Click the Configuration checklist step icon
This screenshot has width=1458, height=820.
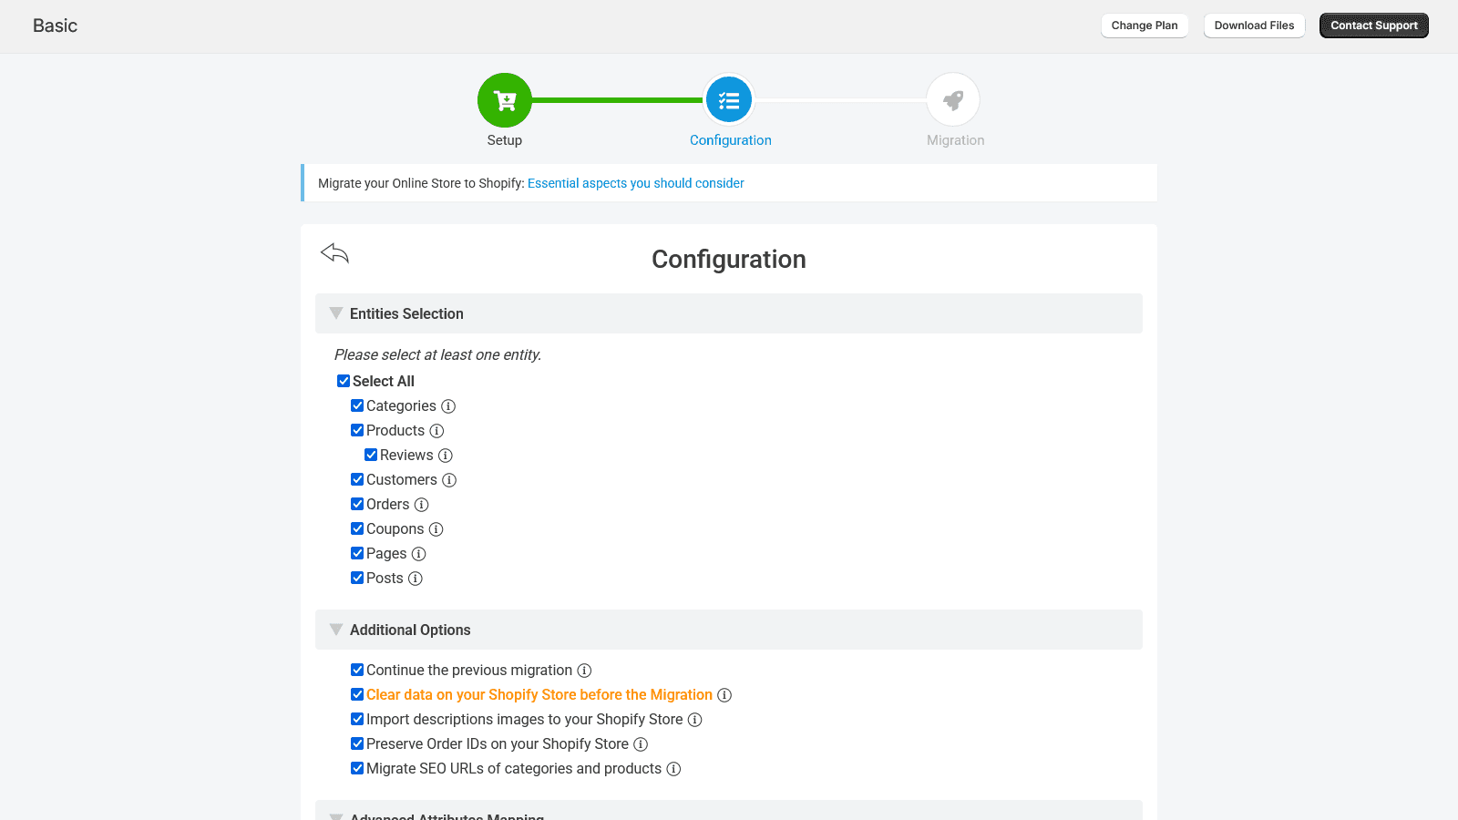[x=729, y=100]
